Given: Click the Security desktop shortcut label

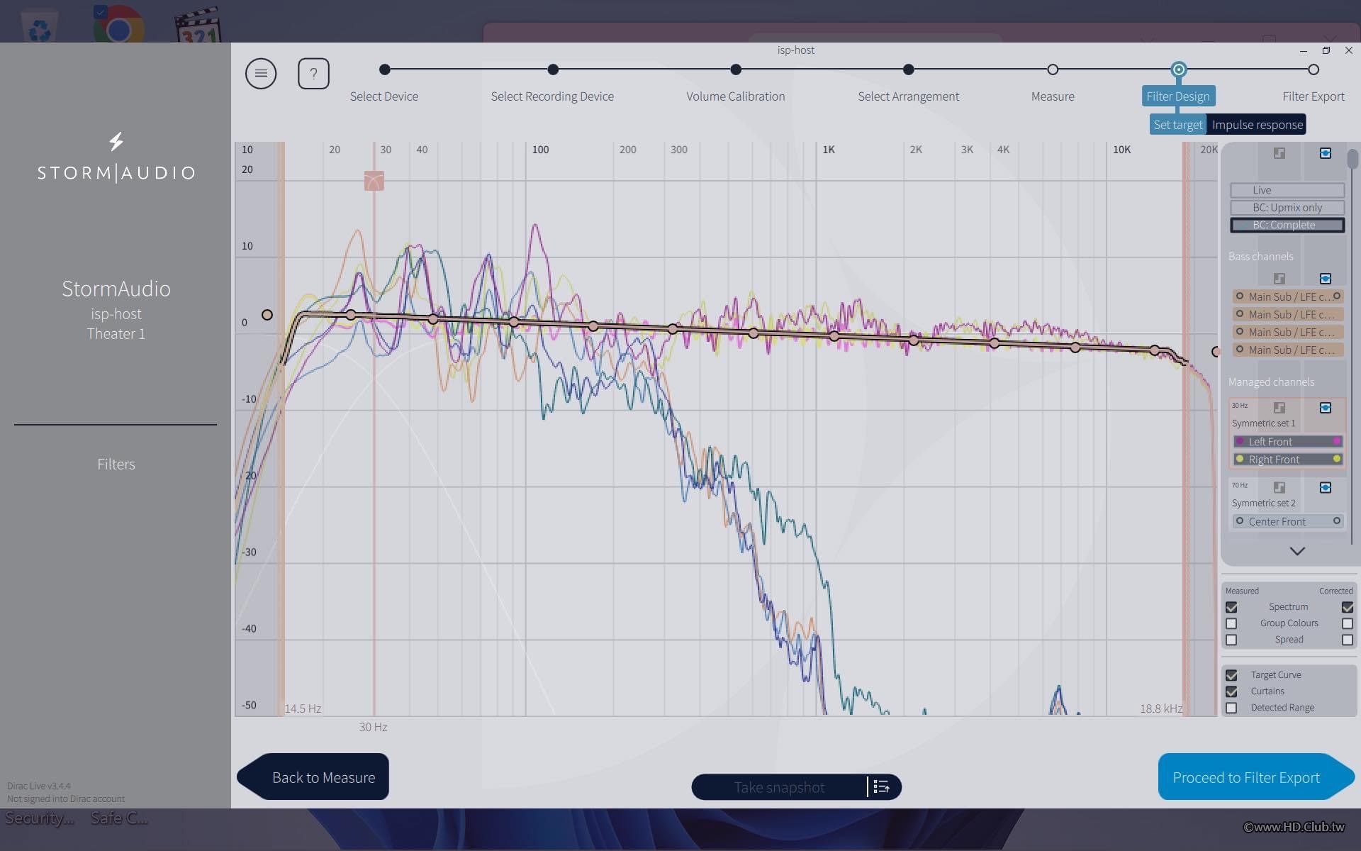Looking at the screenshot, I should point(39,818).
